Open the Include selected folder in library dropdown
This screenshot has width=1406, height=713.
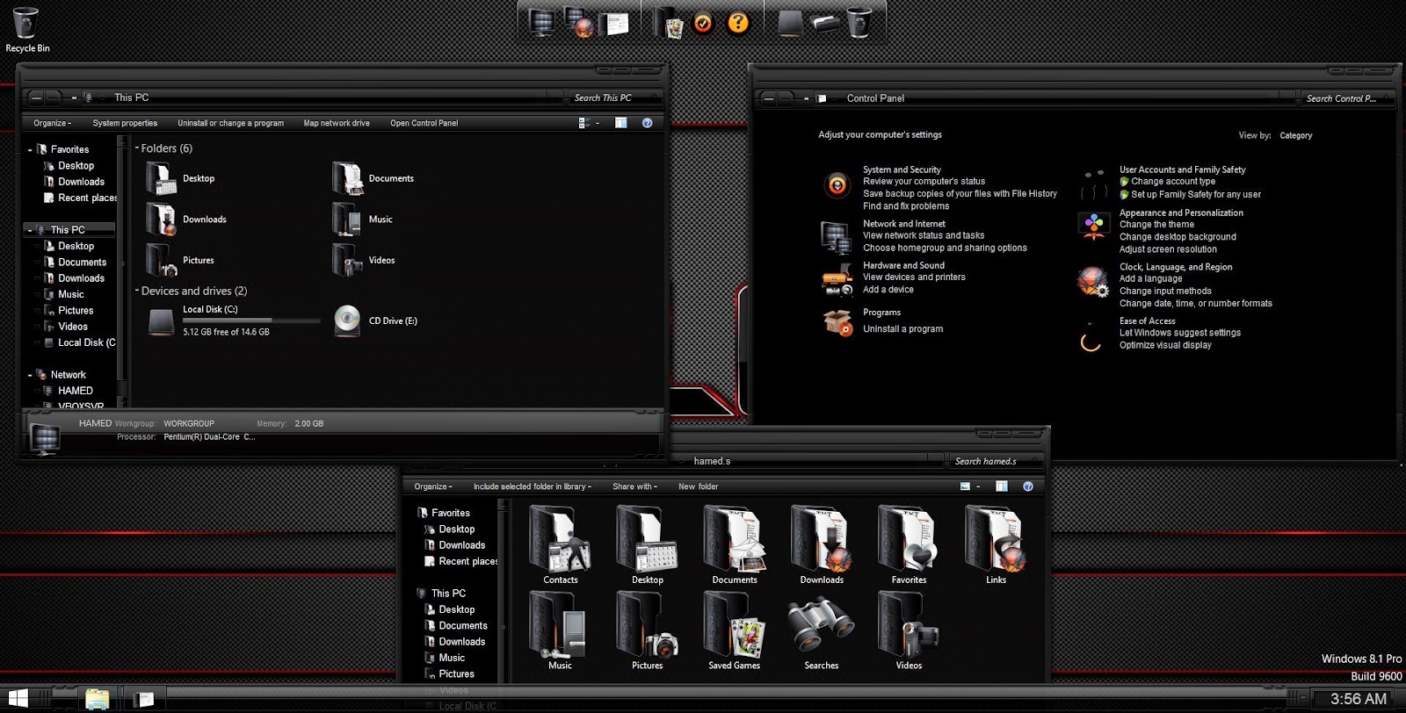click(x=533, y=486)
